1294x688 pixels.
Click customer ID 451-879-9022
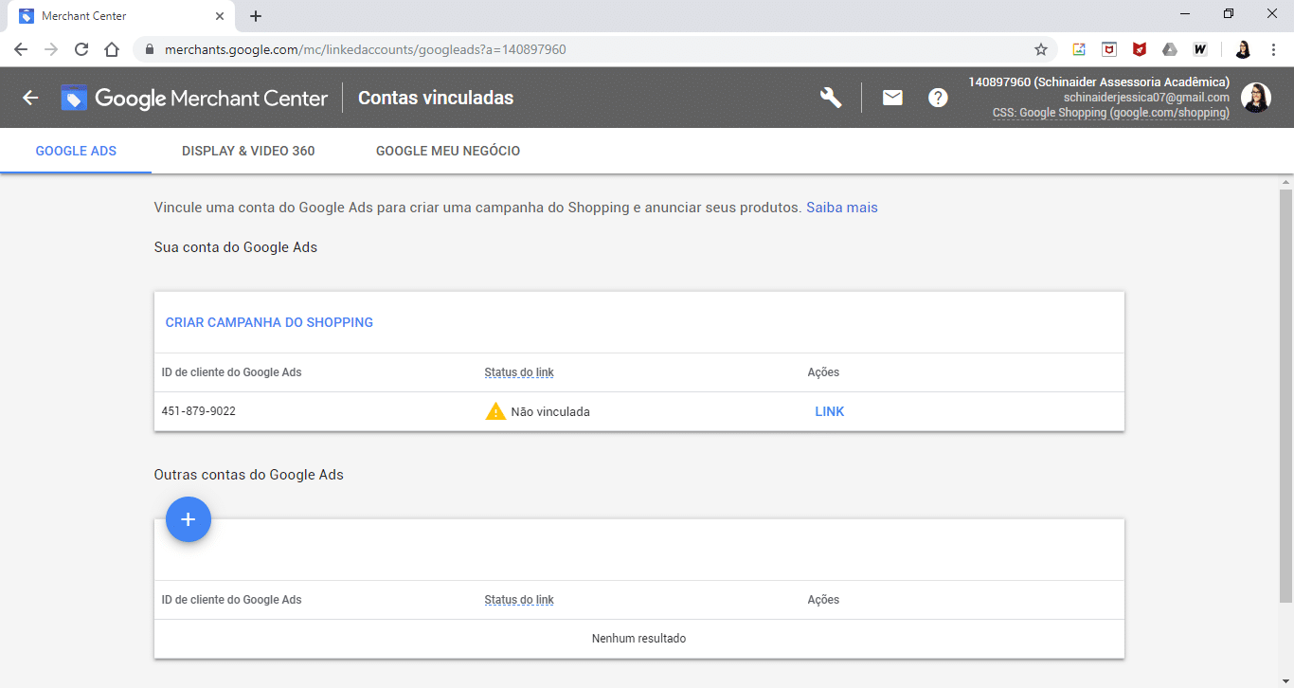click(x=199, y=411)
